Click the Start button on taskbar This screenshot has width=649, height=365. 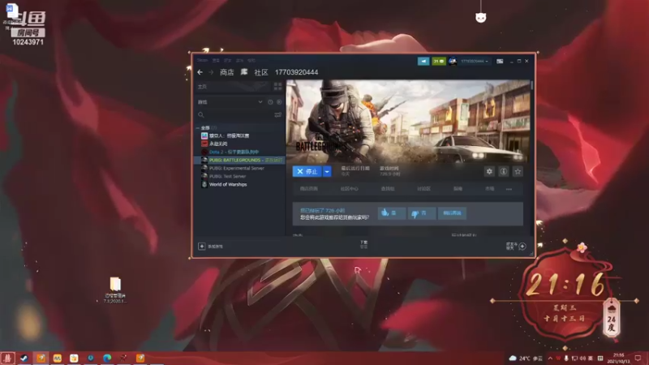pyautogui.click(x=7, y=358)
